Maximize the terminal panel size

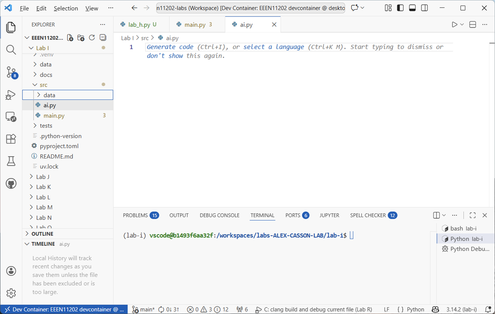coord(472,215)
